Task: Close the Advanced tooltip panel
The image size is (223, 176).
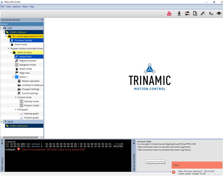Action: (134, 141)
